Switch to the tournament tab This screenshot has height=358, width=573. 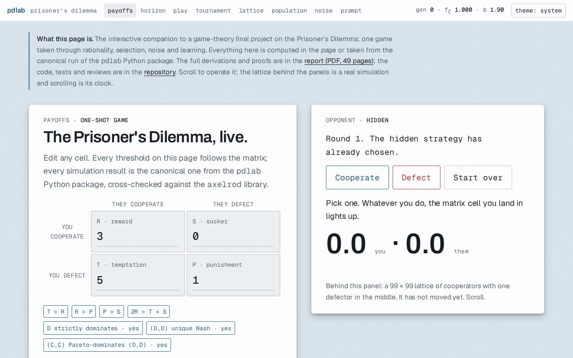click(213, 10)
